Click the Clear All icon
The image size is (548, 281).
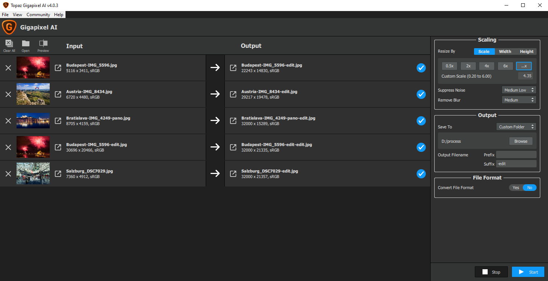point(9,45)
